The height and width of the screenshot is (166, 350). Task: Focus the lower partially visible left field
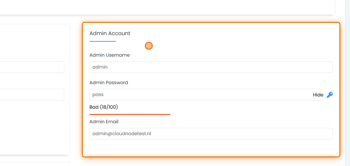coord(32,94)
